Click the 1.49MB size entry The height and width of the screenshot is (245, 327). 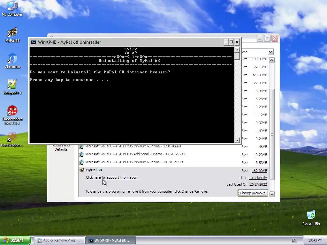click(261, 131)
